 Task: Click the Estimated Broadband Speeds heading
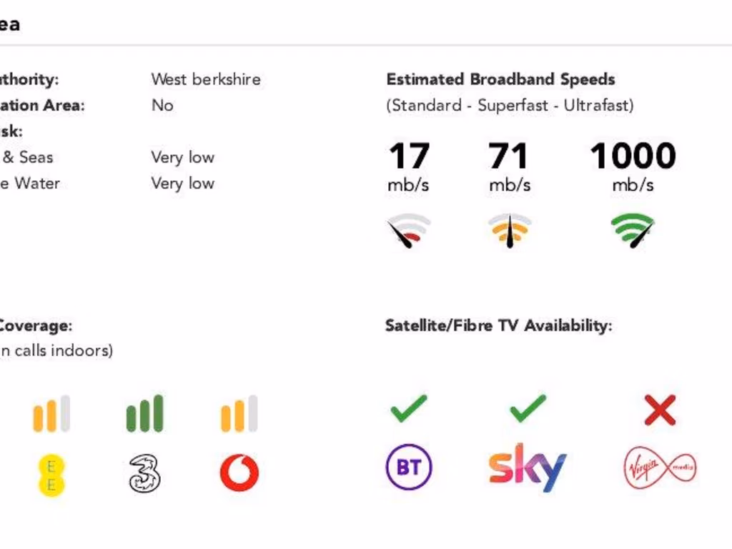coord(500,79)
